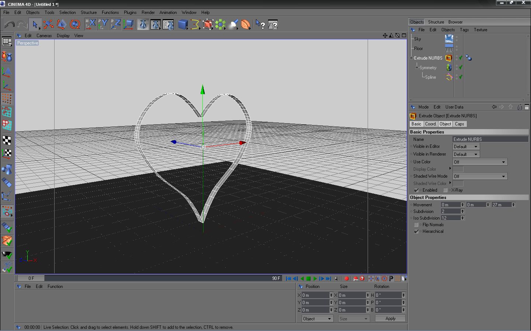
Task: Activate the Rotate tool
Action: coord(75,25)
